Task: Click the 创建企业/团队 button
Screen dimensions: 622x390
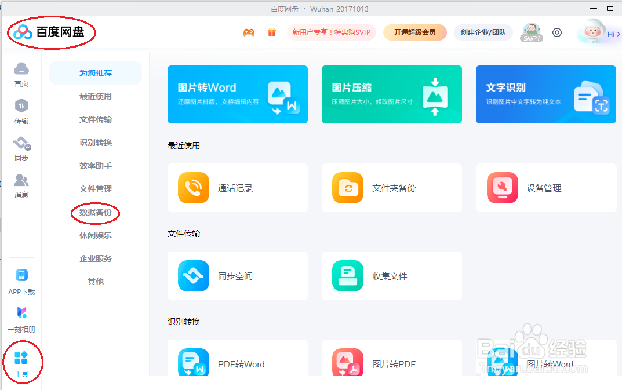Action: [483, 32]
